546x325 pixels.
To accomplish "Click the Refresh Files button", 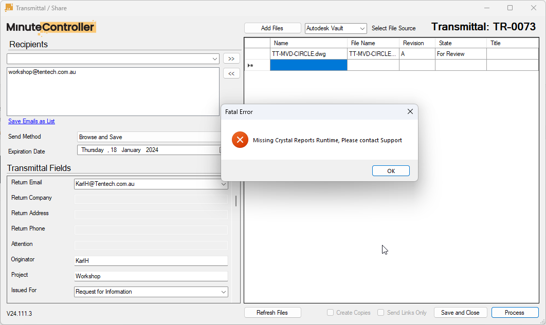I will [272, 312].
